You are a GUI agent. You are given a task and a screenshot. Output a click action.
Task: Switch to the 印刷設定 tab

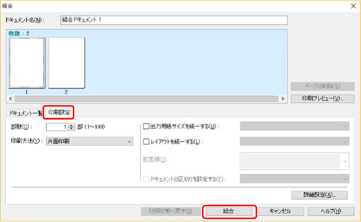pyautogui.click(x=59, y=112)
